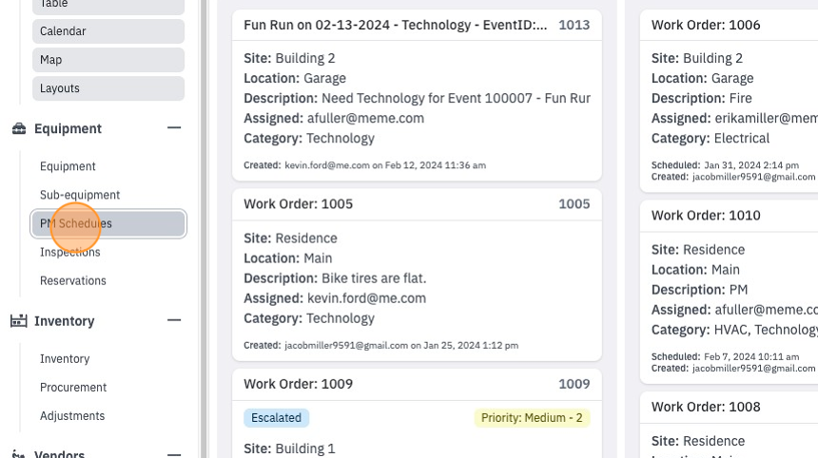
Task: Collapse the Equipment section
Action: point(174,127)
